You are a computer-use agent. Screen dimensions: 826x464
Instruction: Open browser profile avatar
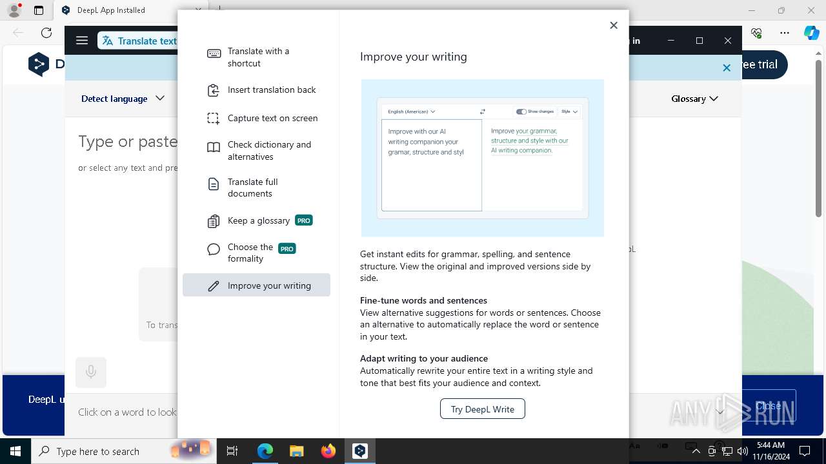pyautogui.click(x=14, y=10)
